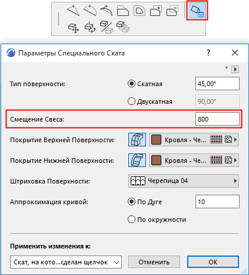Click the ArchiCAD logo in title bar

pyautogui.click(x=11, y=53)
